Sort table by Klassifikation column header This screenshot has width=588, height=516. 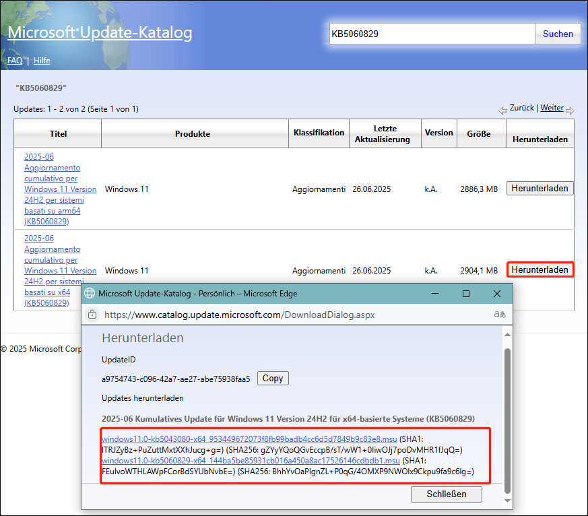pos(319,133)
